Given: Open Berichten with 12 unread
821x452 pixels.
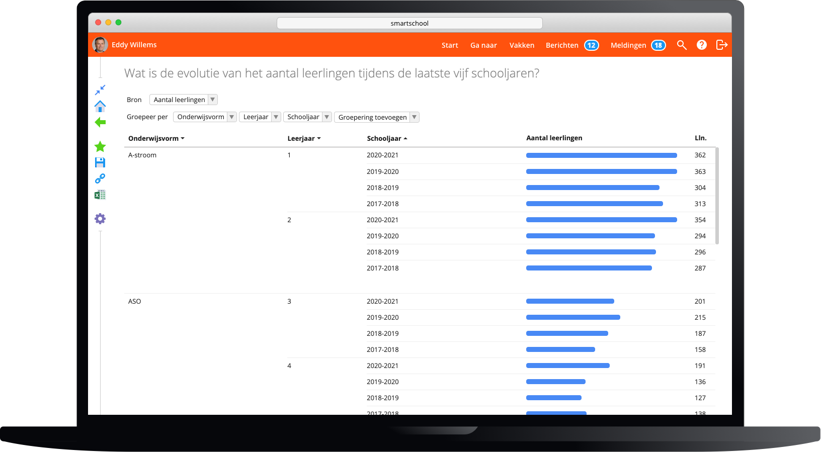Looking at the screenshot, I should tap(572, 45).
